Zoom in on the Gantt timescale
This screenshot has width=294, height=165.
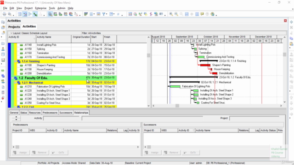(x=171, y=14)
